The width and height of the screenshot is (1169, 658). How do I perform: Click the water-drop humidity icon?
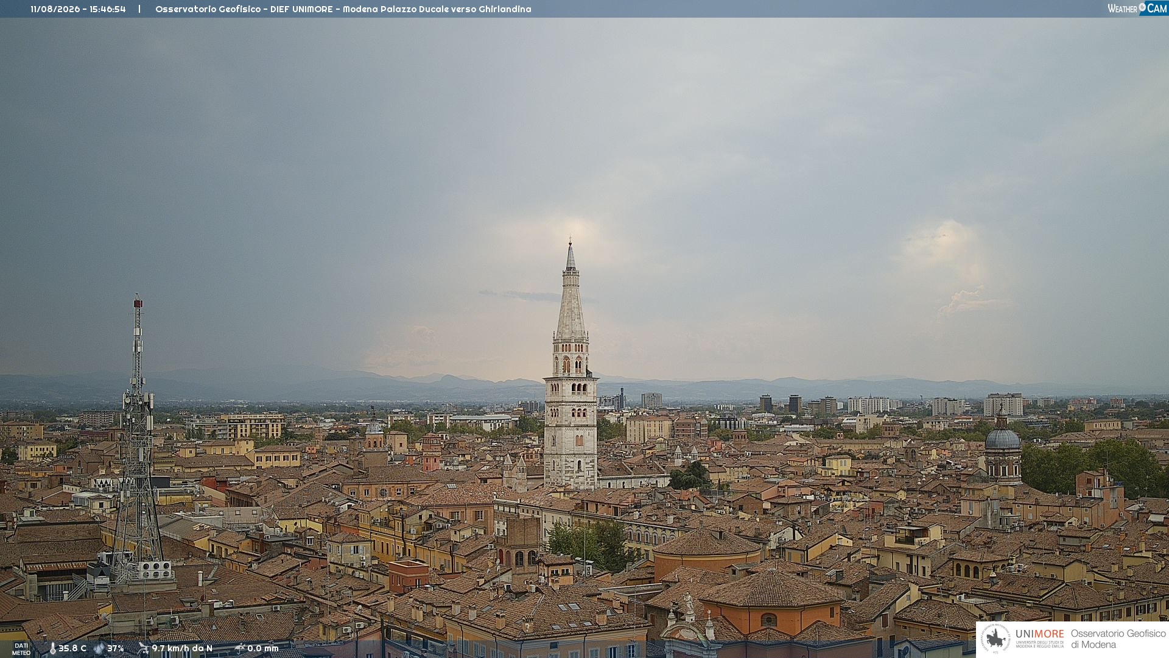pos(99,649)
